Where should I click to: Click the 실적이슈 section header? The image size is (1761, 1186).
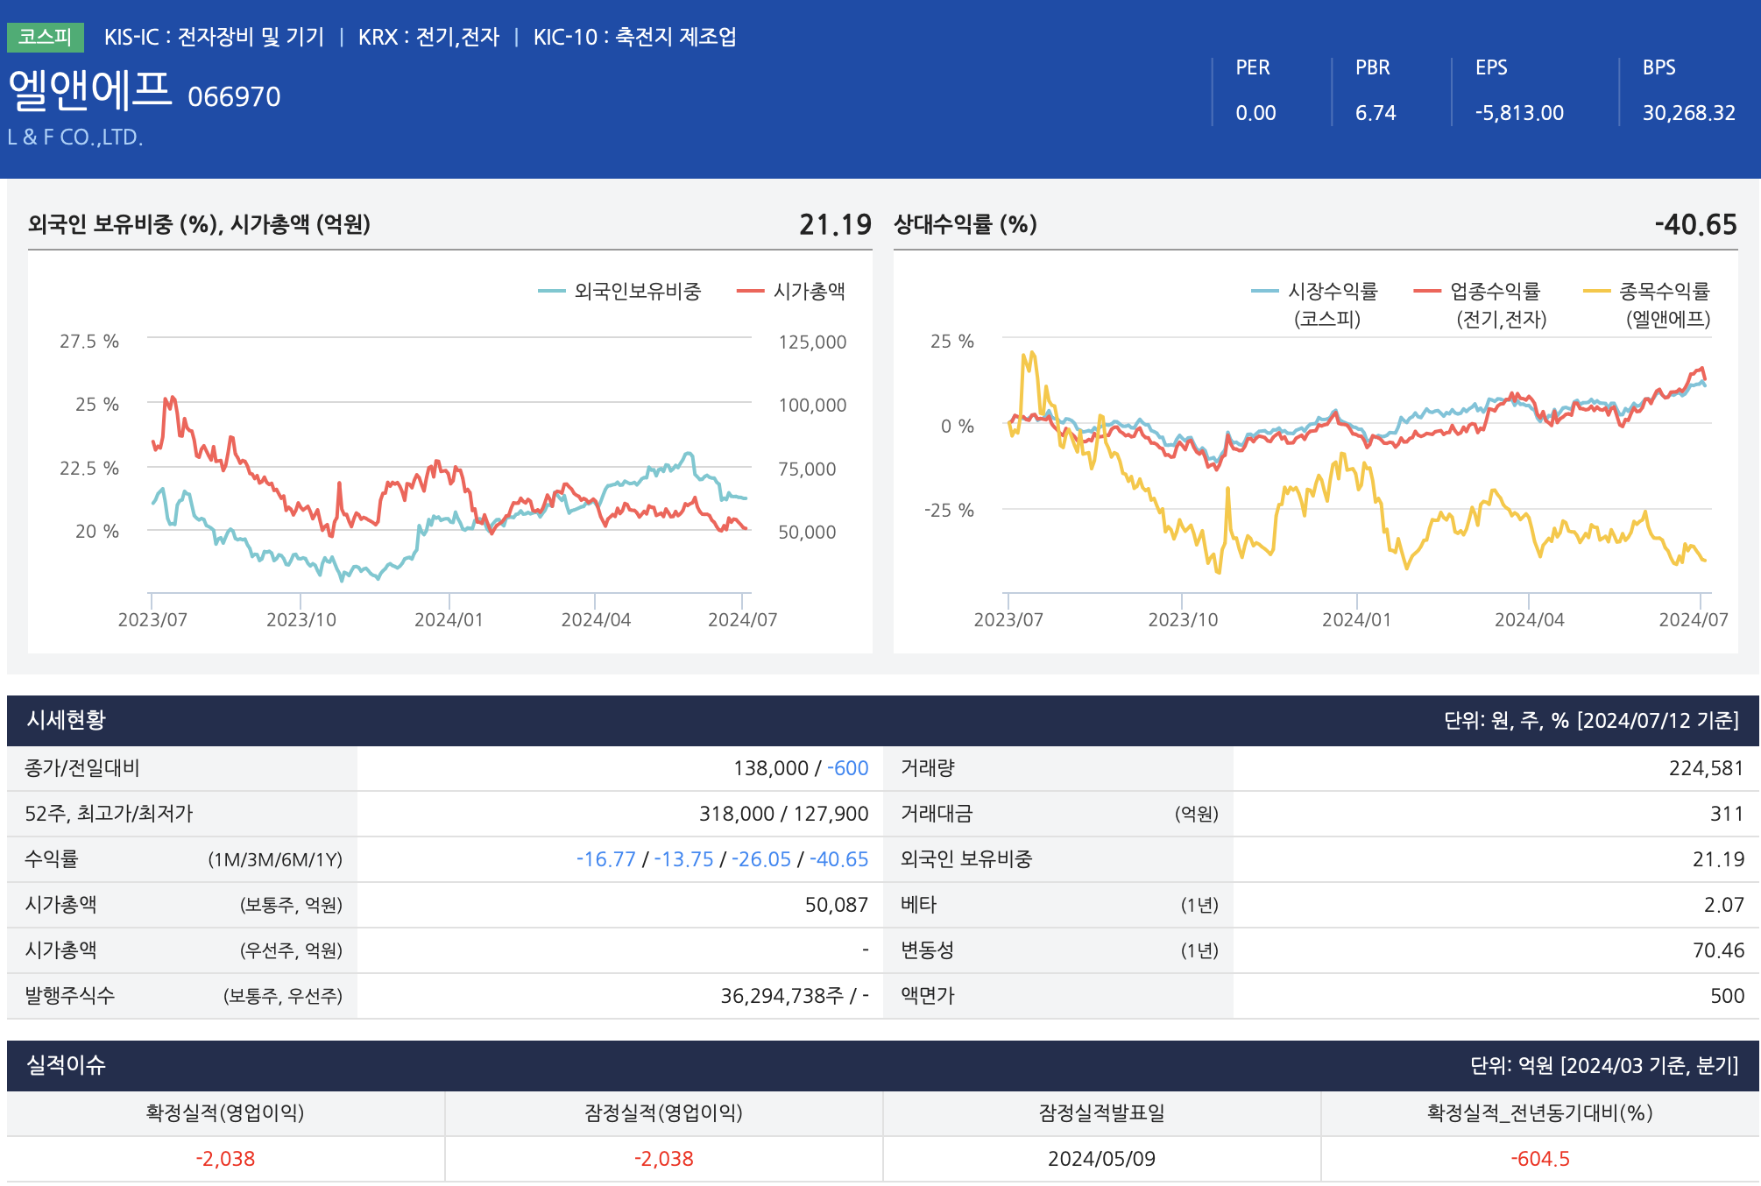point(67,1065)
